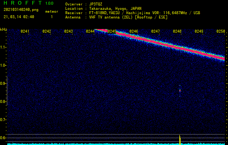The height and width of the screenshot is (145, 228).
Task: Click the 0250 time marker
Action: pyautogui.click(x=220, y=32)
